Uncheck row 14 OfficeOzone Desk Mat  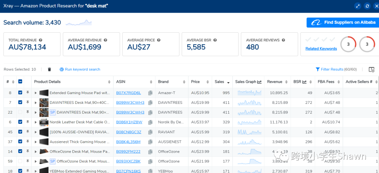coord(20,151)
